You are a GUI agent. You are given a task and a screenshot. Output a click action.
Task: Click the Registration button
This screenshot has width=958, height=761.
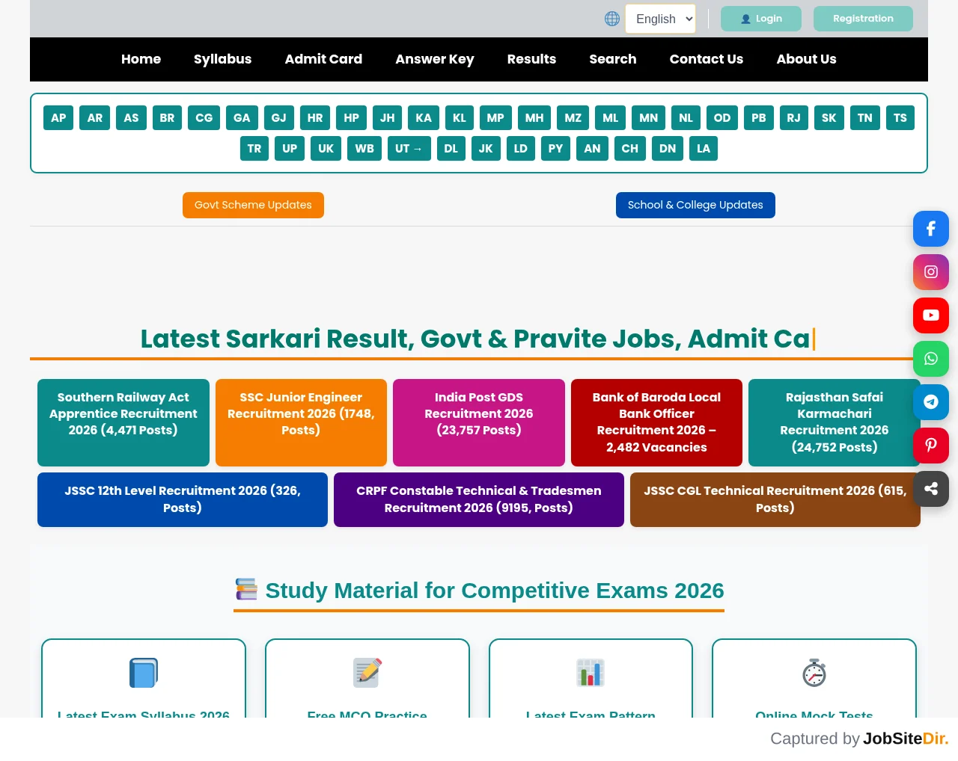tap(863, 19)
